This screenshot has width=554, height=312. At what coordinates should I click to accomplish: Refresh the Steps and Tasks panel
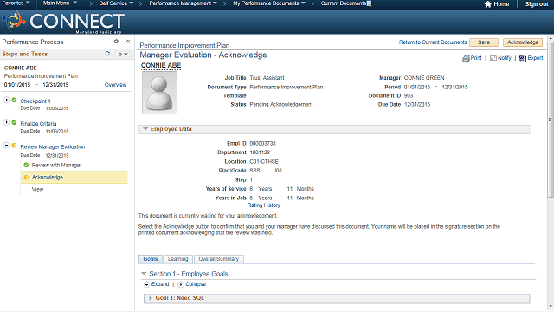click(x=107, y=54)
